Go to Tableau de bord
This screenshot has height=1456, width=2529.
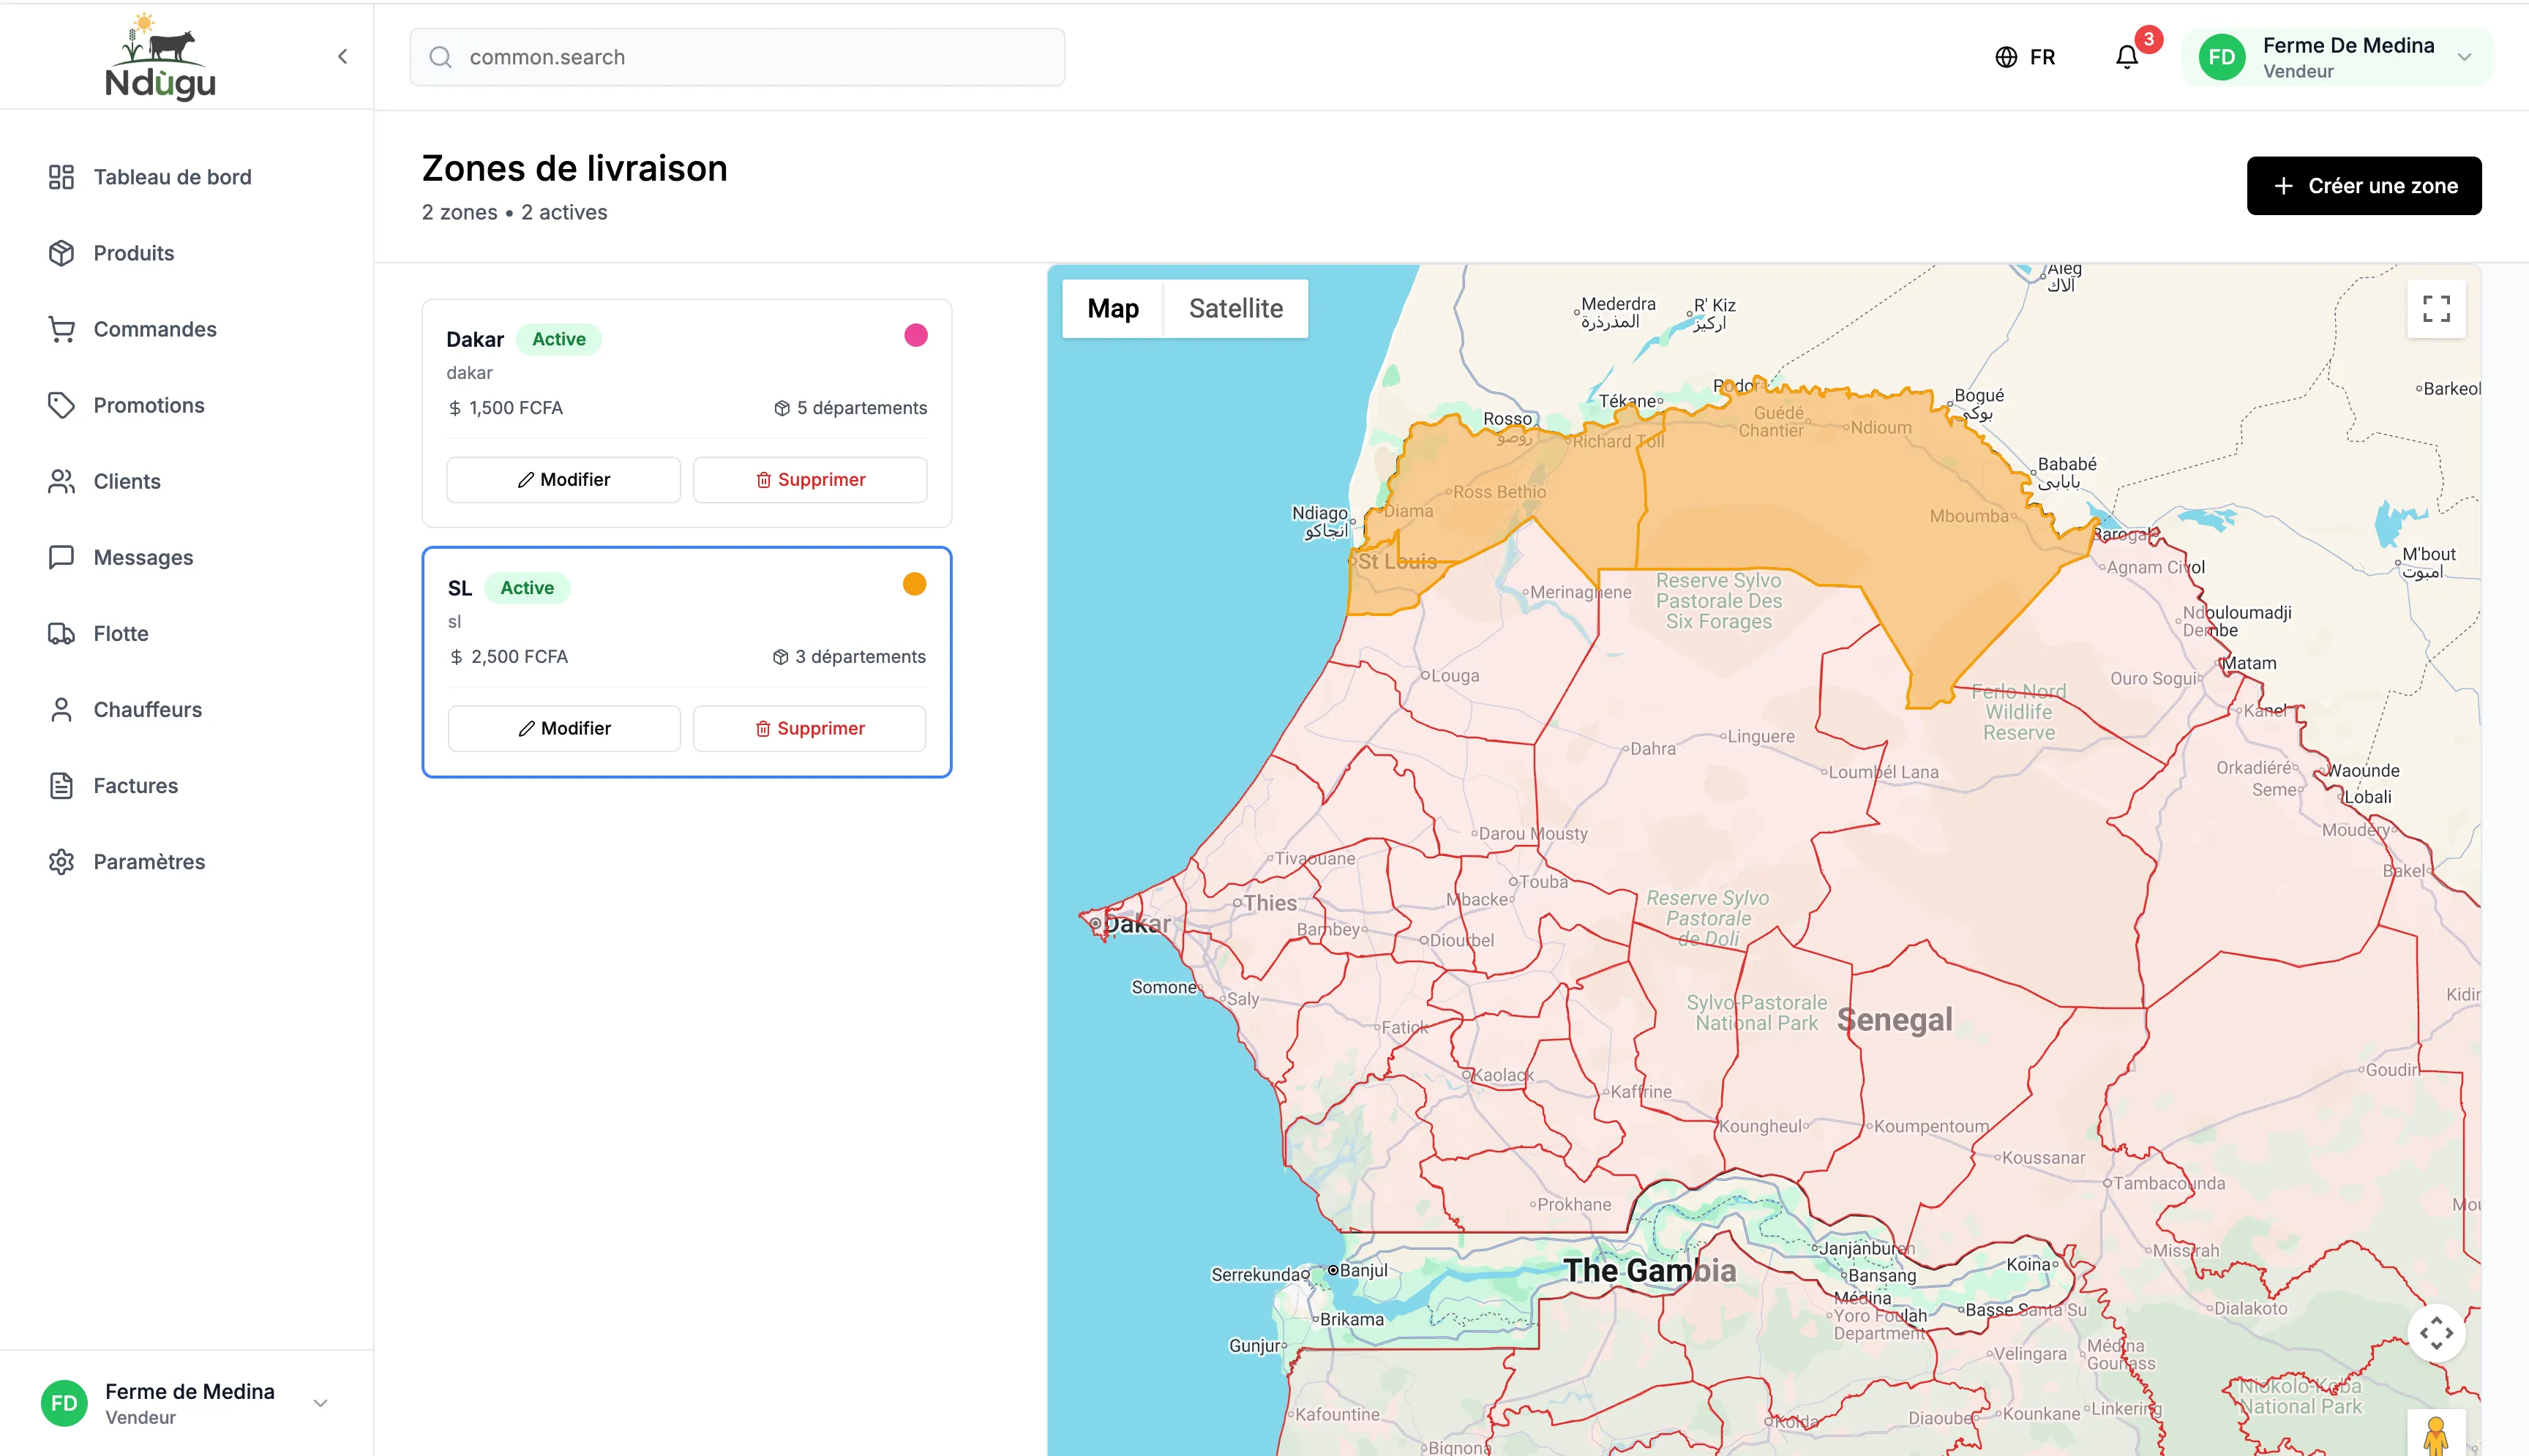[172, 177]
